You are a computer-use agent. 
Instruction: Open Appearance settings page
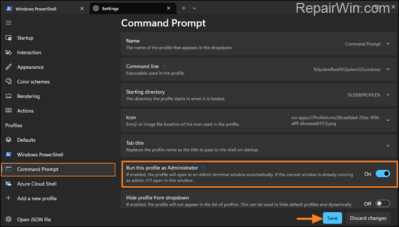click(58, 67)
